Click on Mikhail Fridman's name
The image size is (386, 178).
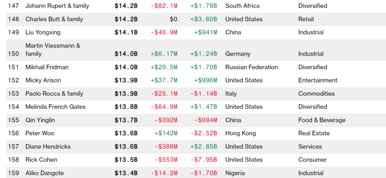[x=47, y=67]
